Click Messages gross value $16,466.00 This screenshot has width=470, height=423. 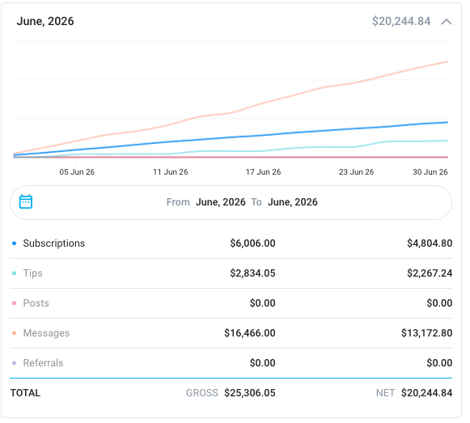click(250, 333)
